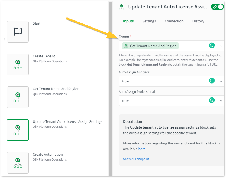Image resolution: width=226 pixels, height=178 pixels.
Task: Switch to the Settings tab
Action: click(149, 21)
